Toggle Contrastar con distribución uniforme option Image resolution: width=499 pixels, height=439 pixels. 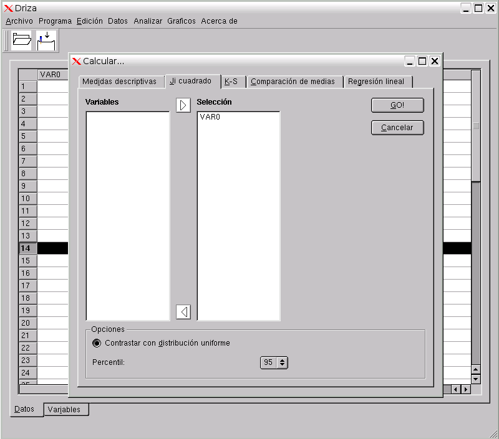(x=97, y=343)
